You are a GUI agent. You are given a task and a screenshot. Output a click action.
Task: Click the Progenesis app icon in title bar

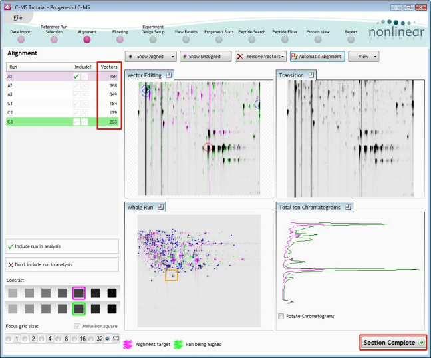pos(7,7)
